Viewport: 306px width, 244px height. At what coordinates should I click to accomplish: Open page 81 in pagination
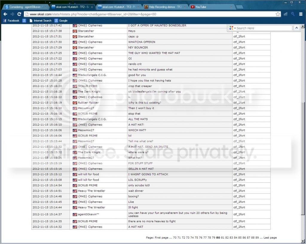(222, 237)
